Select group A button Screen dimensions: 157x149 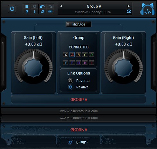click(72, 55)
